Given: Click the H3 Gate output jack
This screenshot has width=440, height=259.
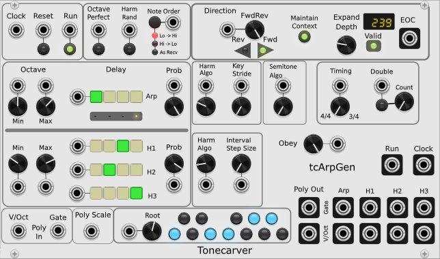Looking at the screenshot, I should (x=424, y=207).
